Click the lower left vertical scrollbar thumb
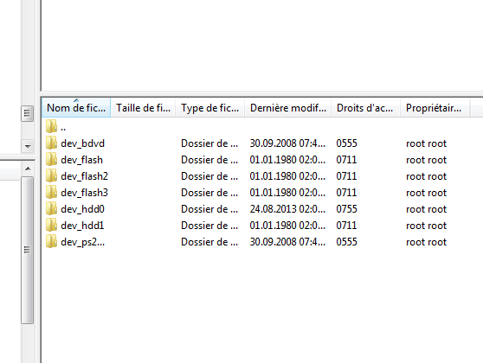 (x=28, y=250)
